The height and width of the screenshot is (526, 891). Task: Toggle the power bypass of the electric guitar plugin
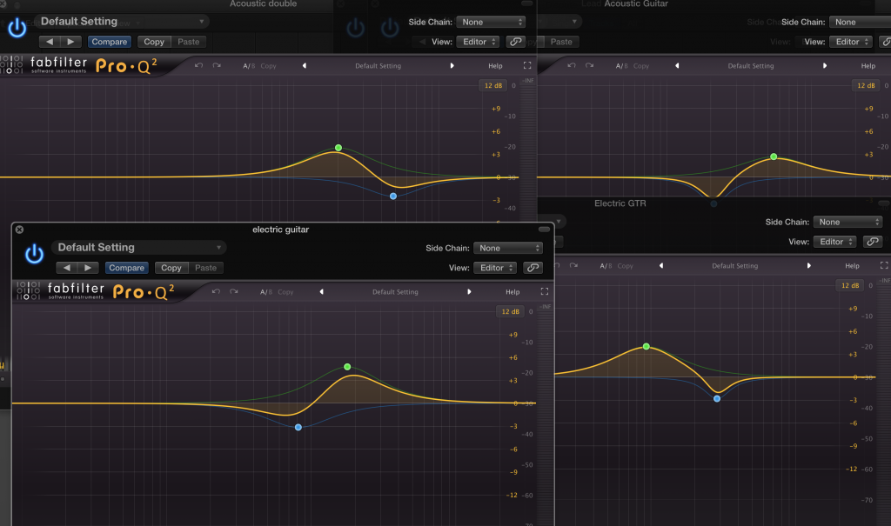click(x=33, y=254)
